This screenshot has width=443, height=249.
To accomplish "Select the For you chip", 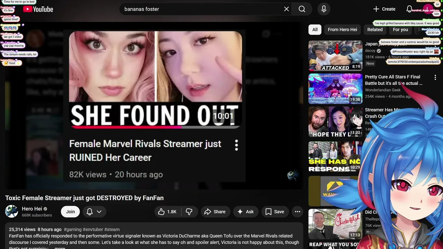I will click(400, 29).
